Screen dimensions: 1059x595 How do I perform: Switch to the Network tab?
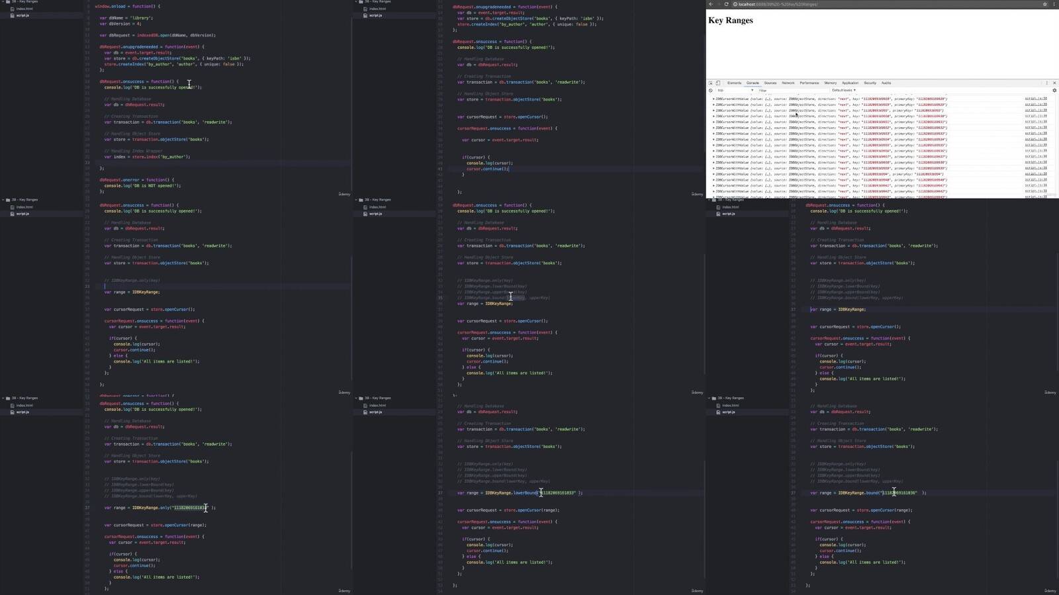pos(788,83)
